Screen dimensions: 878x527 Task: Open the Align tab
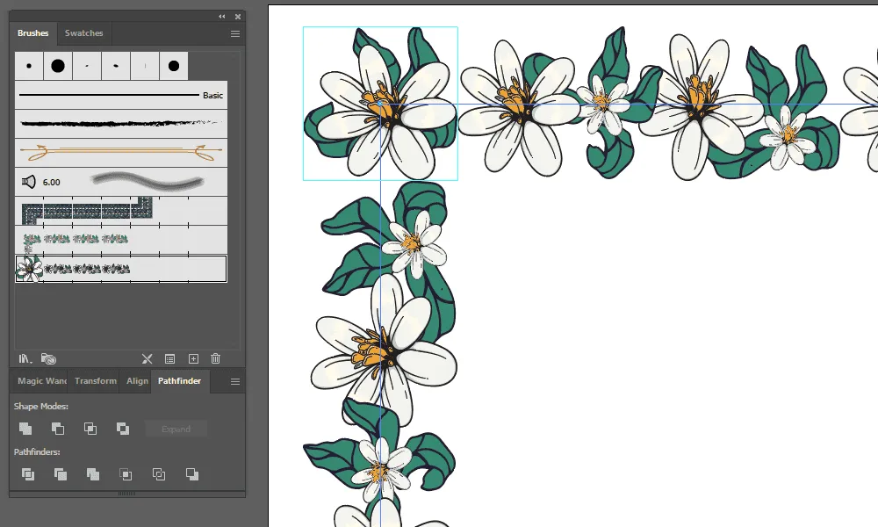137,381
